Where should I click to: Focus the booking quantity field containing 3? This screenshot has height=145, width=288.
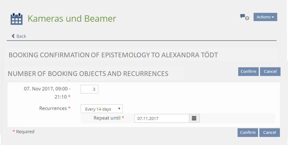pos(90,89)
